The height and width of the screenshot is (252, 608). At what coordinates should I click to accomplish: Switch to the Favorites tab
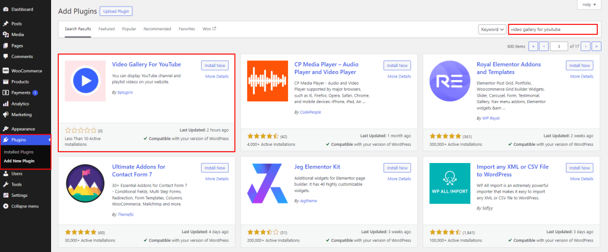[186, 29]
